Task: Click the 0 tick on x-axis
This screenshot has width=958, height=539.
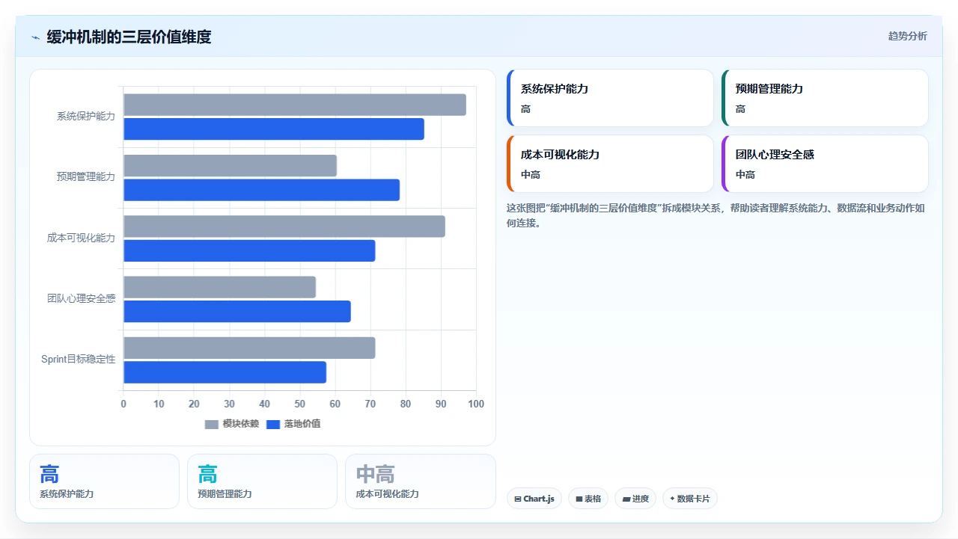Action: (123, 404)
